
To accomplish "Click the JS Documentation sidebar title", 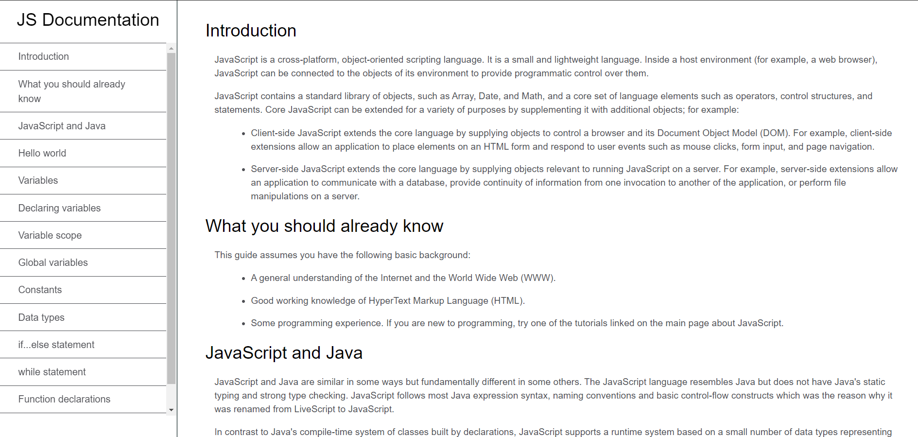I will [88, 20].
